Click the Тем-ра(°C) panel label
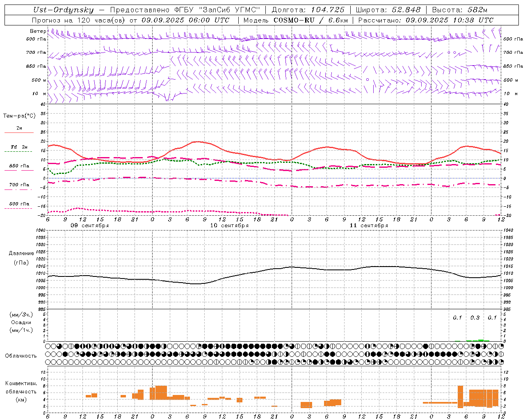This screenshot has width=525, height=420. coord(19,116)
